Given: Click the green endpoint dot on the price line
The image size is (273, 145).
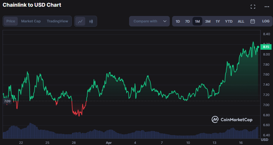Looking at the screenshot, I should [258, 47].
